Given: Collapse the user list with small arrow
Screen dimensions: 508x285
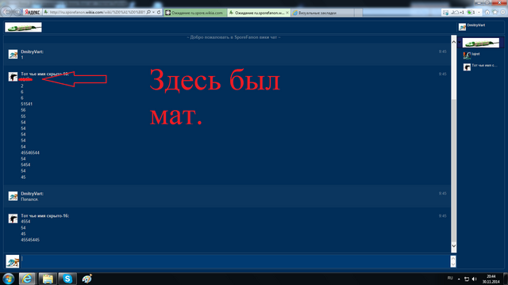Looking at the screenshot, I should point(460,42).
